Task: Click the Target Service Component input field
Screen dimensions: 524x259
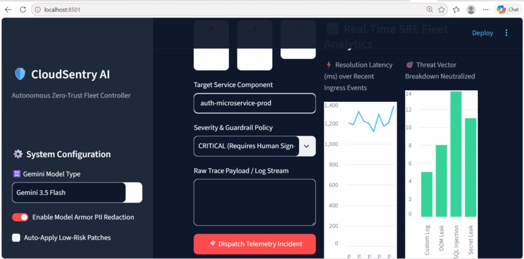Action: 255,103
